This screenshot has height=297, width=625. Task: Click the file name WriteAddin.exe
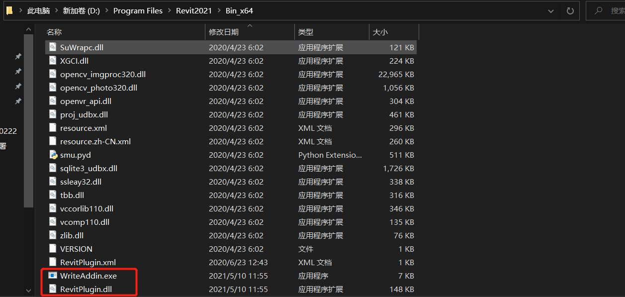(x=89, y=276)
